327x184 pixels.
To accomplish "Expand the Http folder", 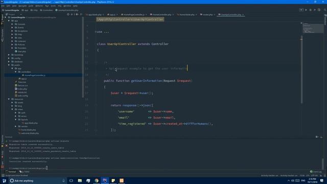I will click(12, 34).
